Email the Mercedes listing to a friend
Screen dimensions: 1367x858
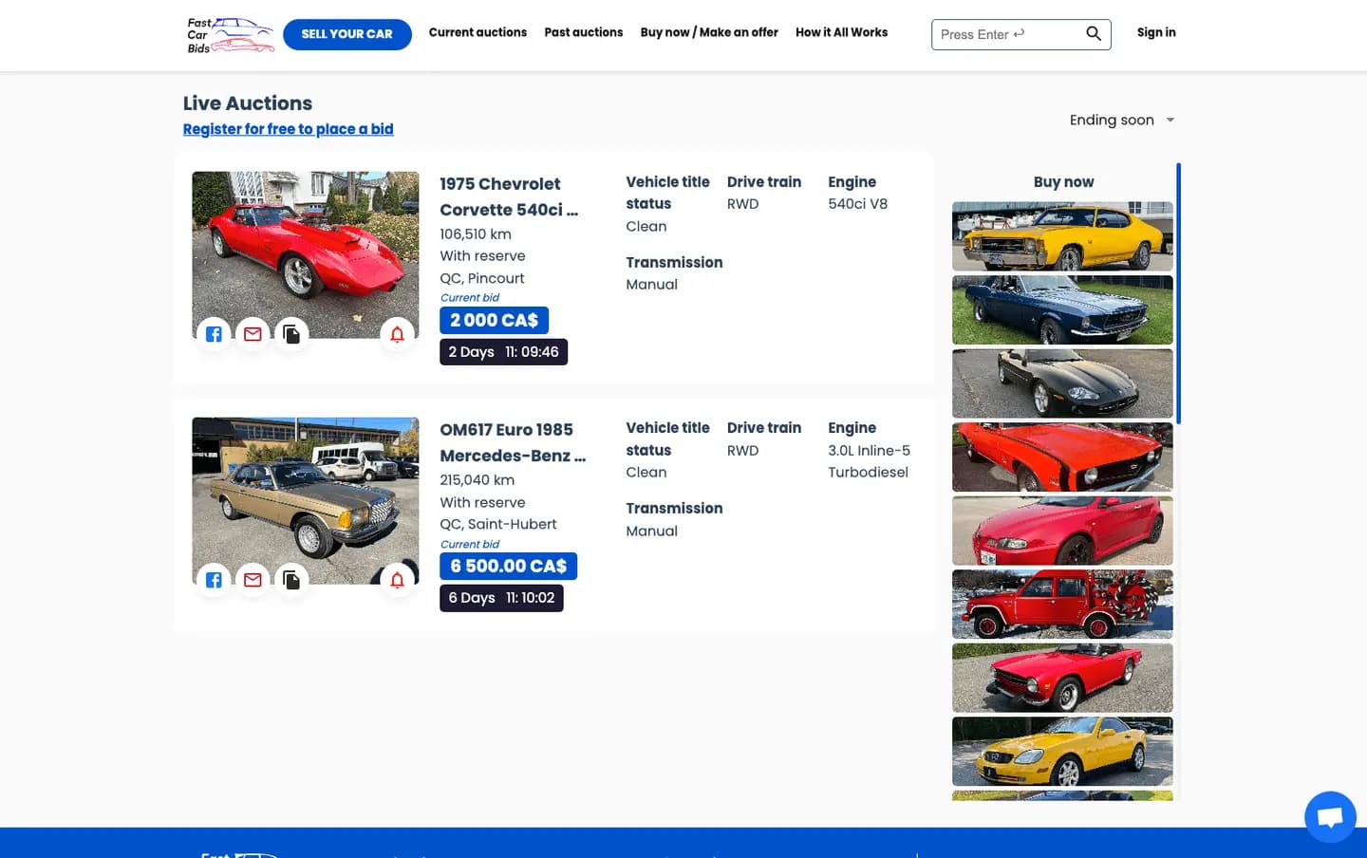pos(253,580)
